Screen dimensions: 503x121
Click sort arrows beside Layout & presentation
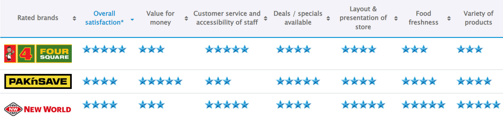[x=396, y=18]
